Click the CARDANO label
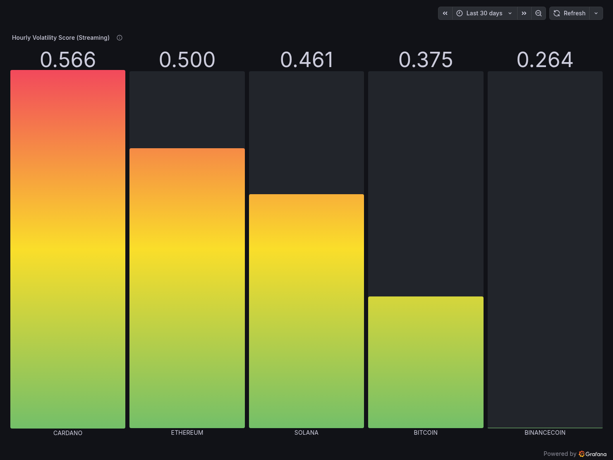The height and width of the screenshot is (460, 613). click(68, 433)
